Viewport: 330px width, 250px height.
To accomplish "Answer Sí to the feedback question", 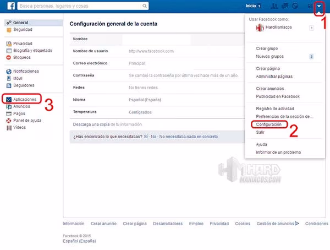I will [x=146, y=137].
